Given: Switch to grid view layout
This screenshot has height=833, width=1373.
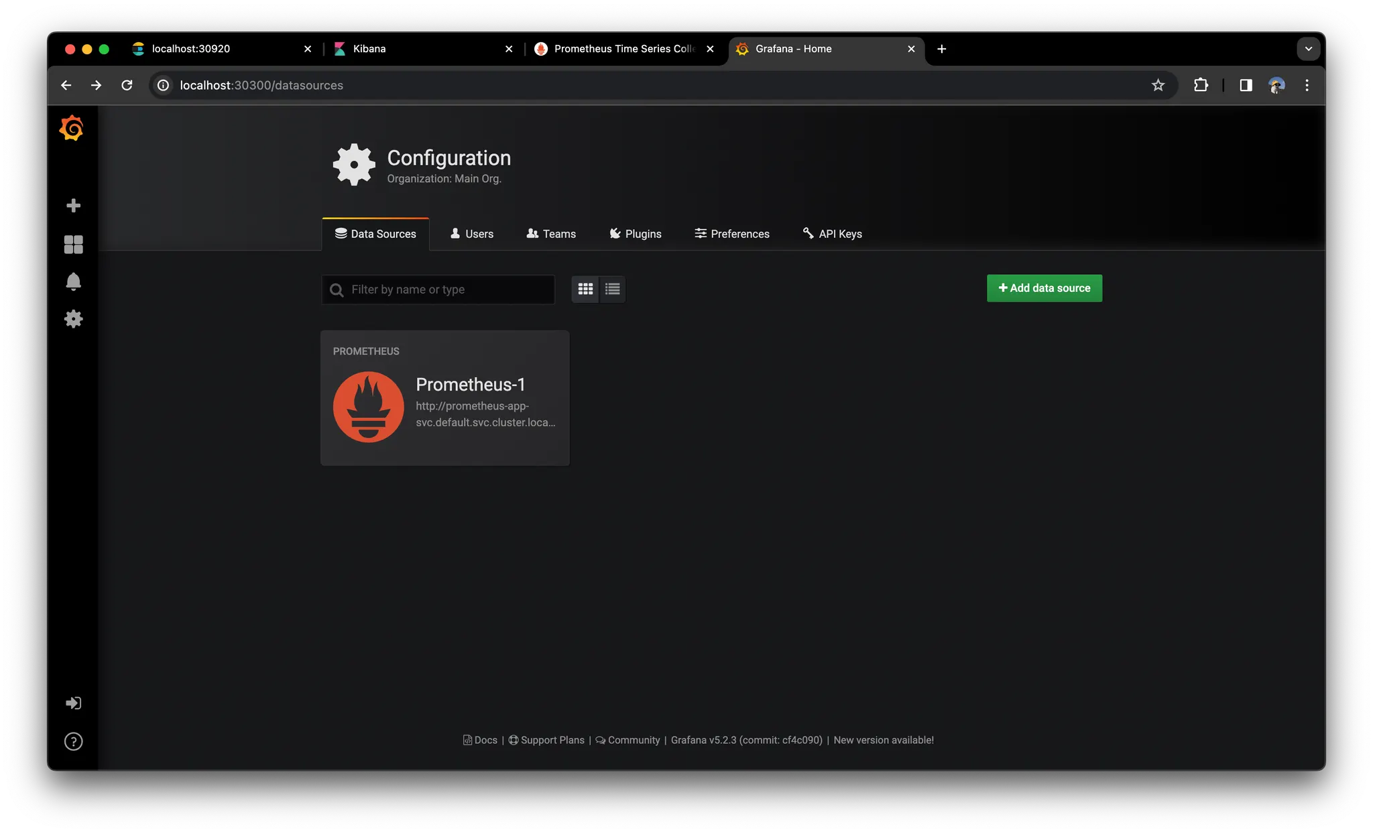Looking at the screenshot, I should (x=585, y=289).
